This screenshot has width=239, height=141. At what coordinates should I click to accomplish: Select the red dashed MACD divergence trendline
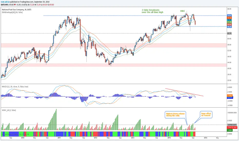184,92
